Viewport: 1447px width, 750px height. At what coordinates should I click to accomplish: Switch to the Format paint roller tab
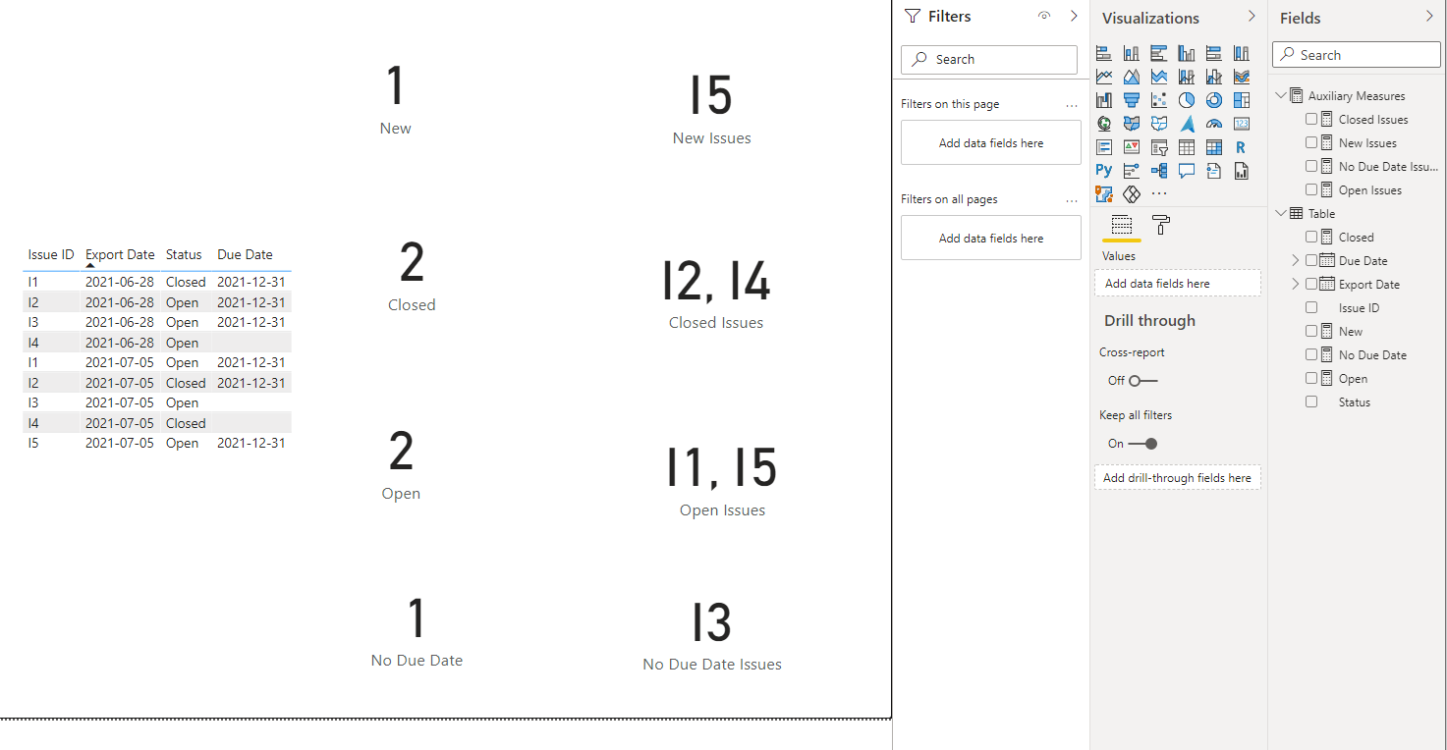coord(1160,226)
